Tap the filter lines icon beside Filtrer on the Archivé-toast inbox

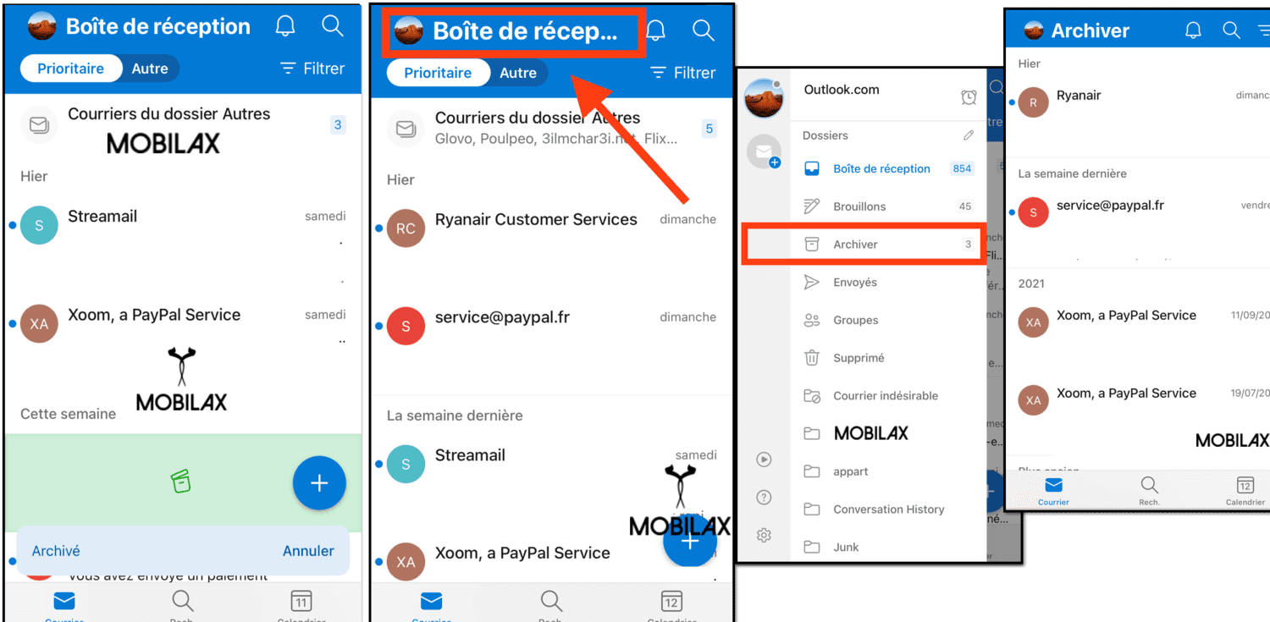(x=288, y=69)
